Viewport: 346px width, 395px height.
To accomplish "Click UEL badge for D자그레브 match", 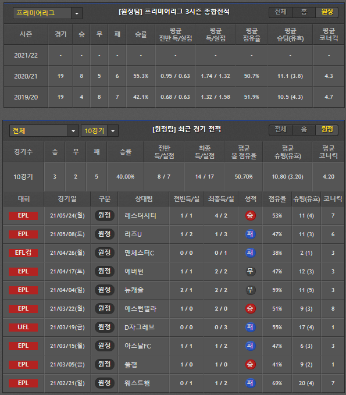I will click(x=23, y=328).
